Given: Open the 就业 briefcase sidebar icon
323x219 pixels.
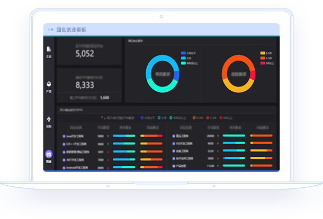Looking at the screenshot, I should point(49,154).
